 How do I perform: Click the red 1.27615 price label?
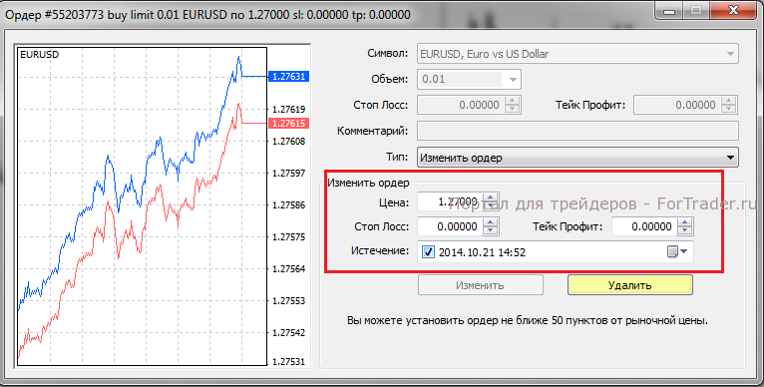pyautogui.click(x=288, y=124)
